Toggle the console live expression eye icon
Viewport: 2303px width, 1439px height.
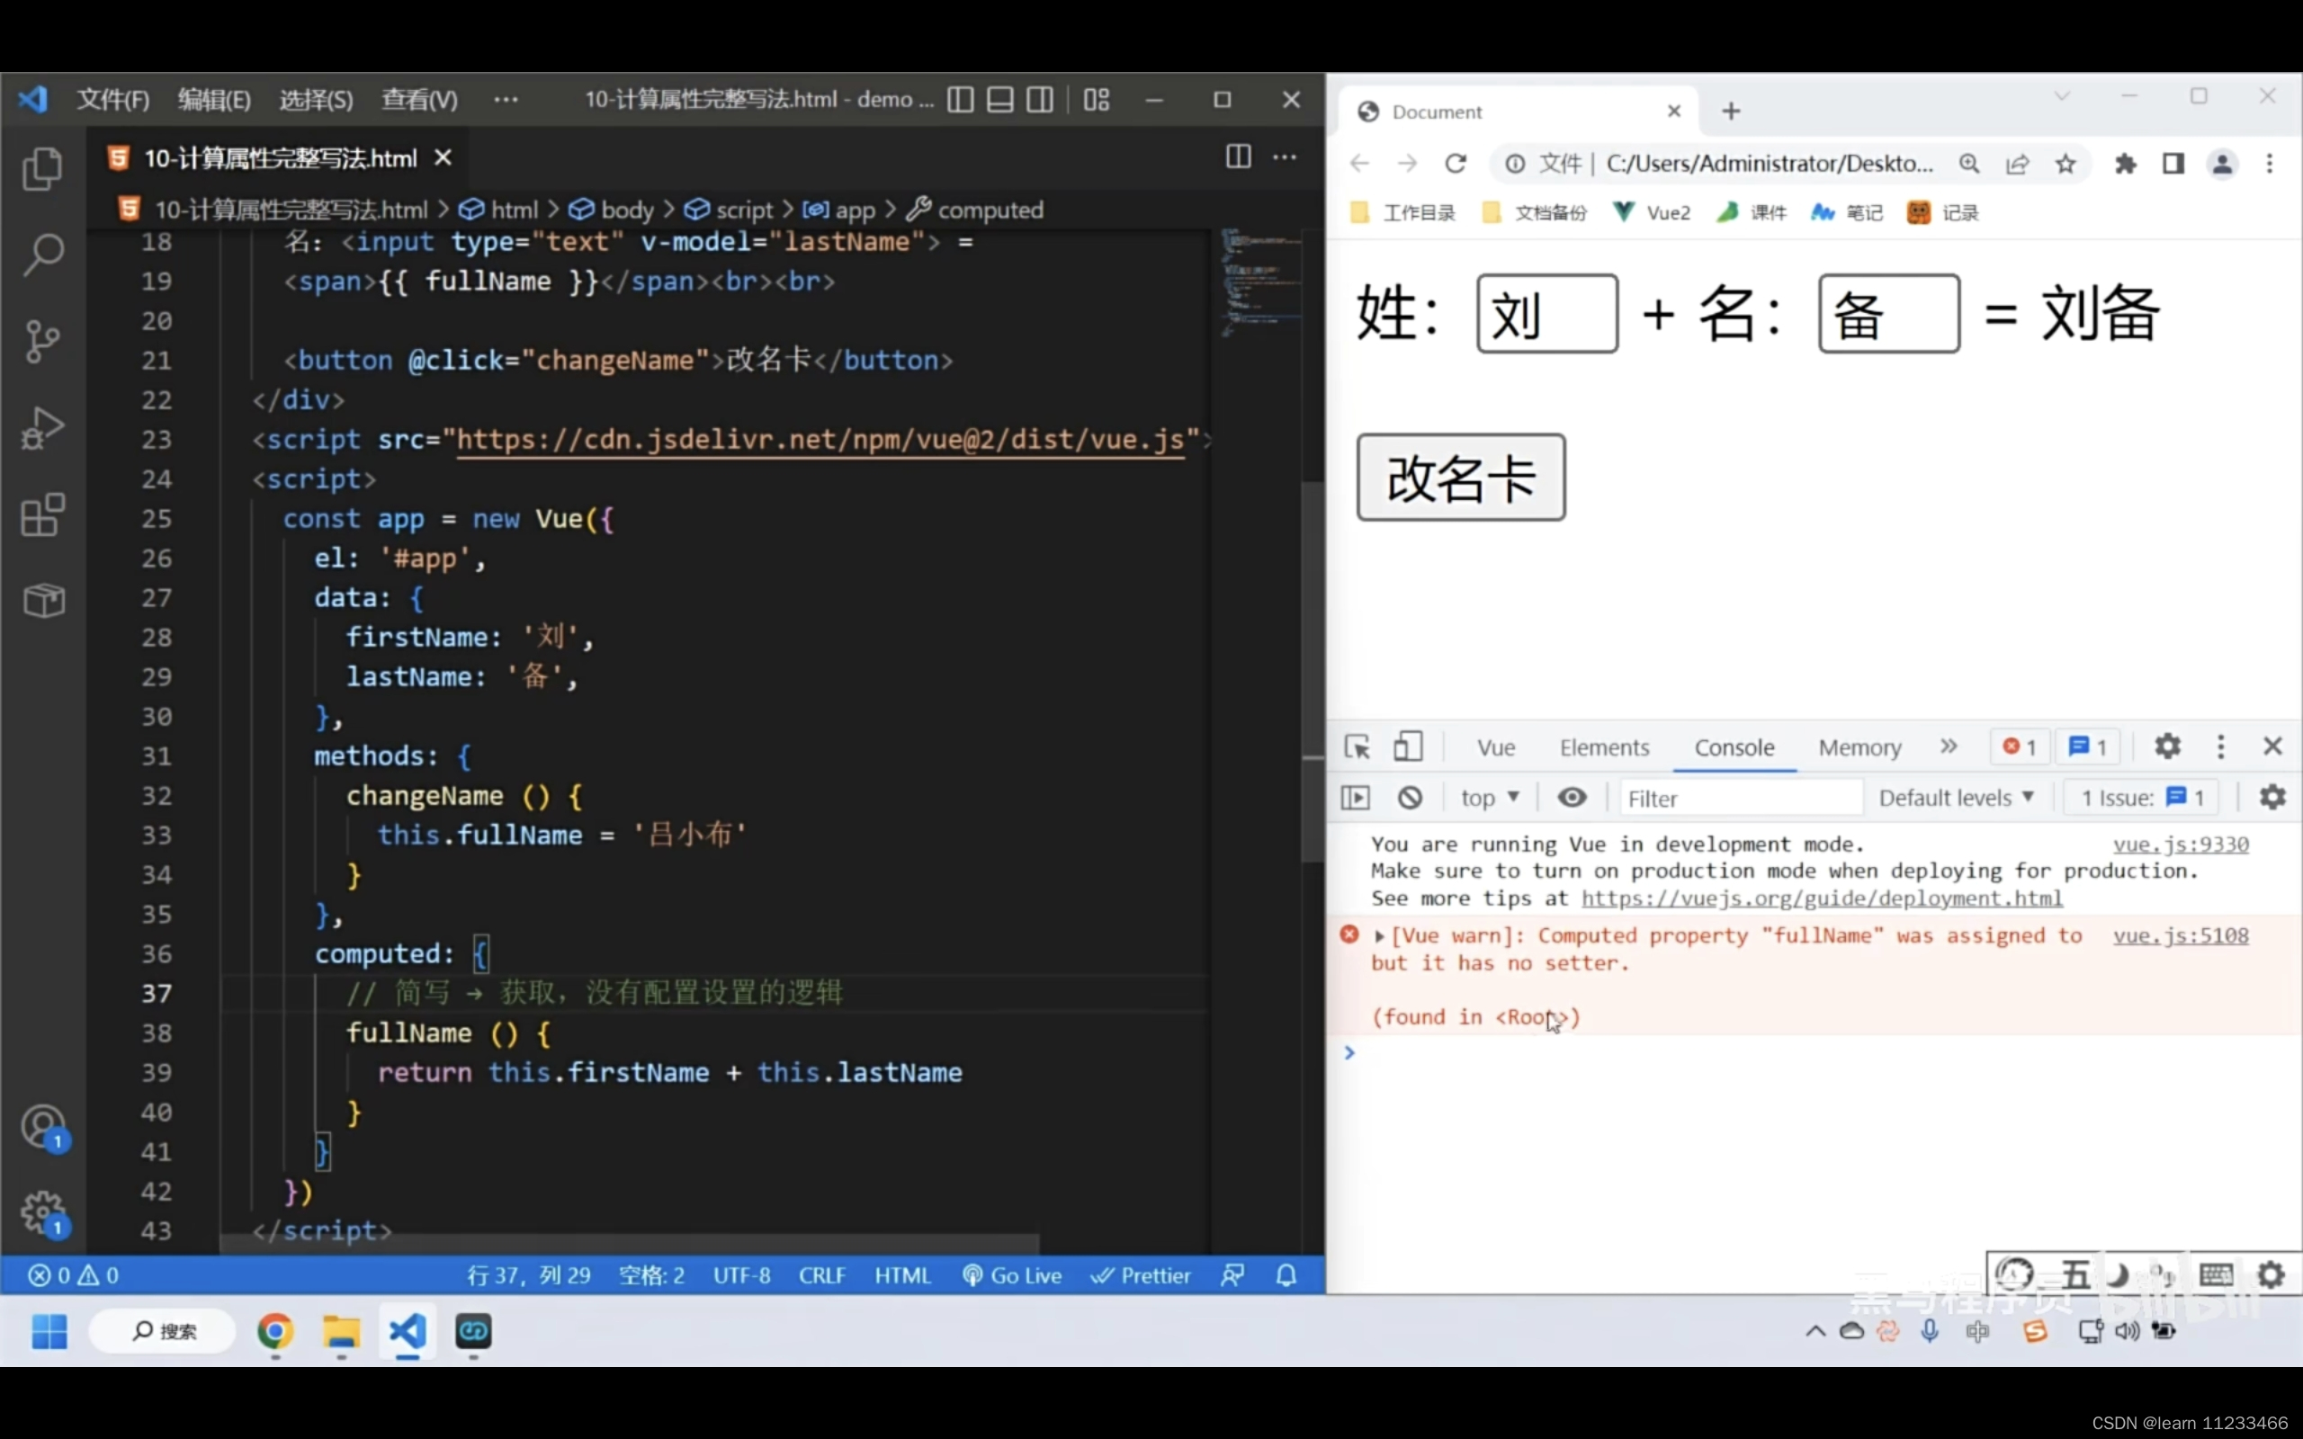click(x=1572, y=798)
